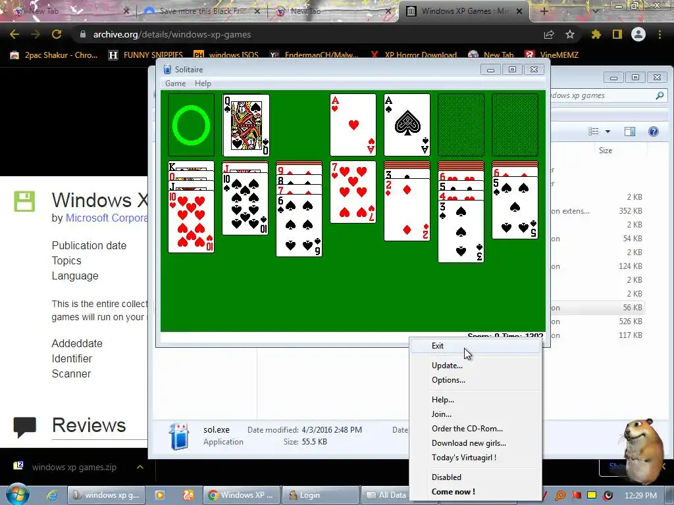Click the archive.org address bar
Viewport: 674px width, 505px height.
coord(309,34)
